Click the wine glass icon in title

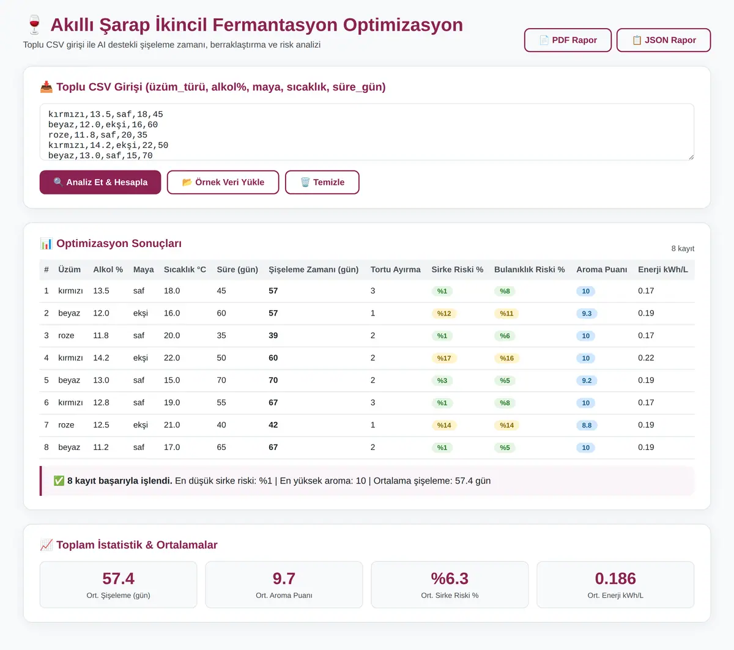[34, 25]
